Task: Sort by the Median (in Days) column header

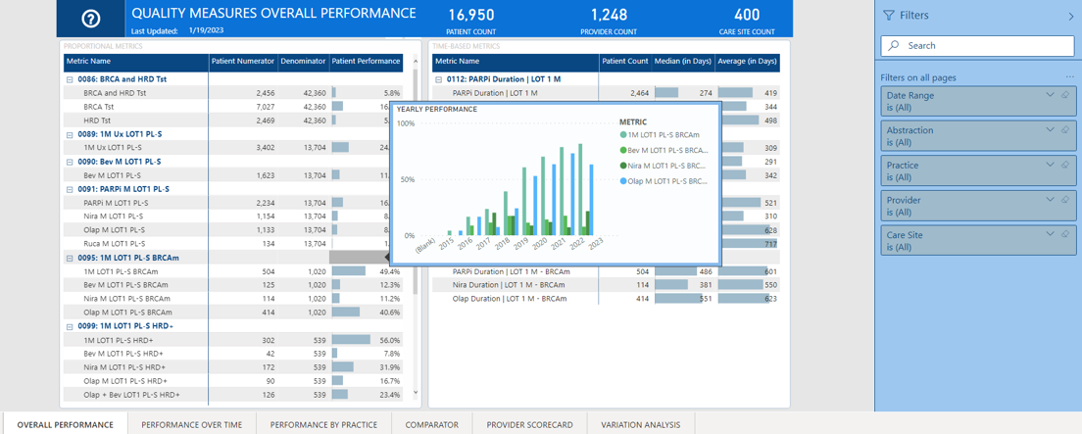Action: (x=683, y=62)
